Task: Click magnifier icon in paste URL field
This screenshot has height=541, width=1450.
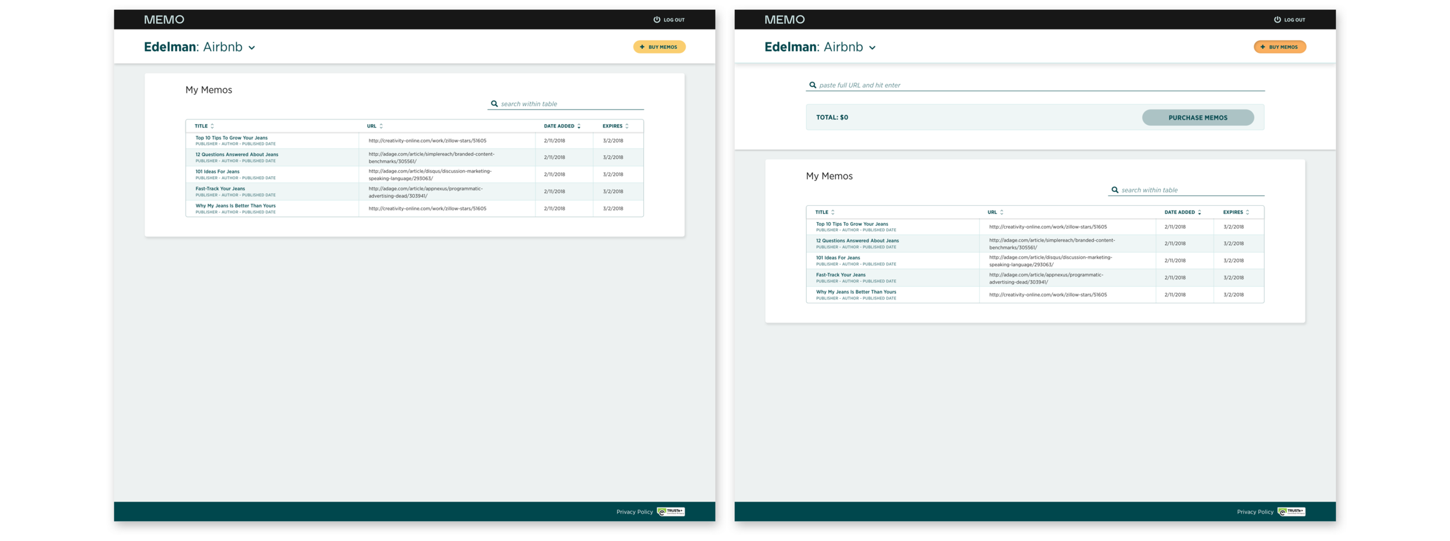Action: tap(813, 85)
